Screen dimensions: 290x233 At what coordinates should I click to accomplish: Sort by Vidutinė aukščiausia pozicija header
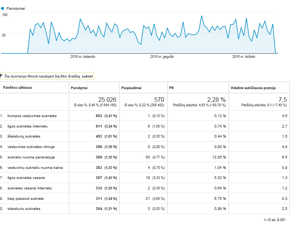253,88
